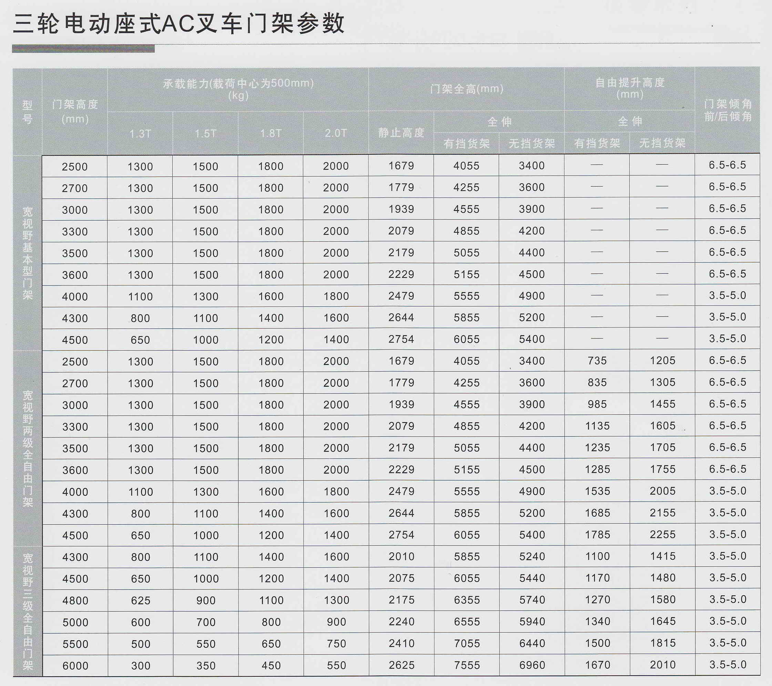Select the 门架全高(mm) header
772x686 pixels.
tap(466, 89)
